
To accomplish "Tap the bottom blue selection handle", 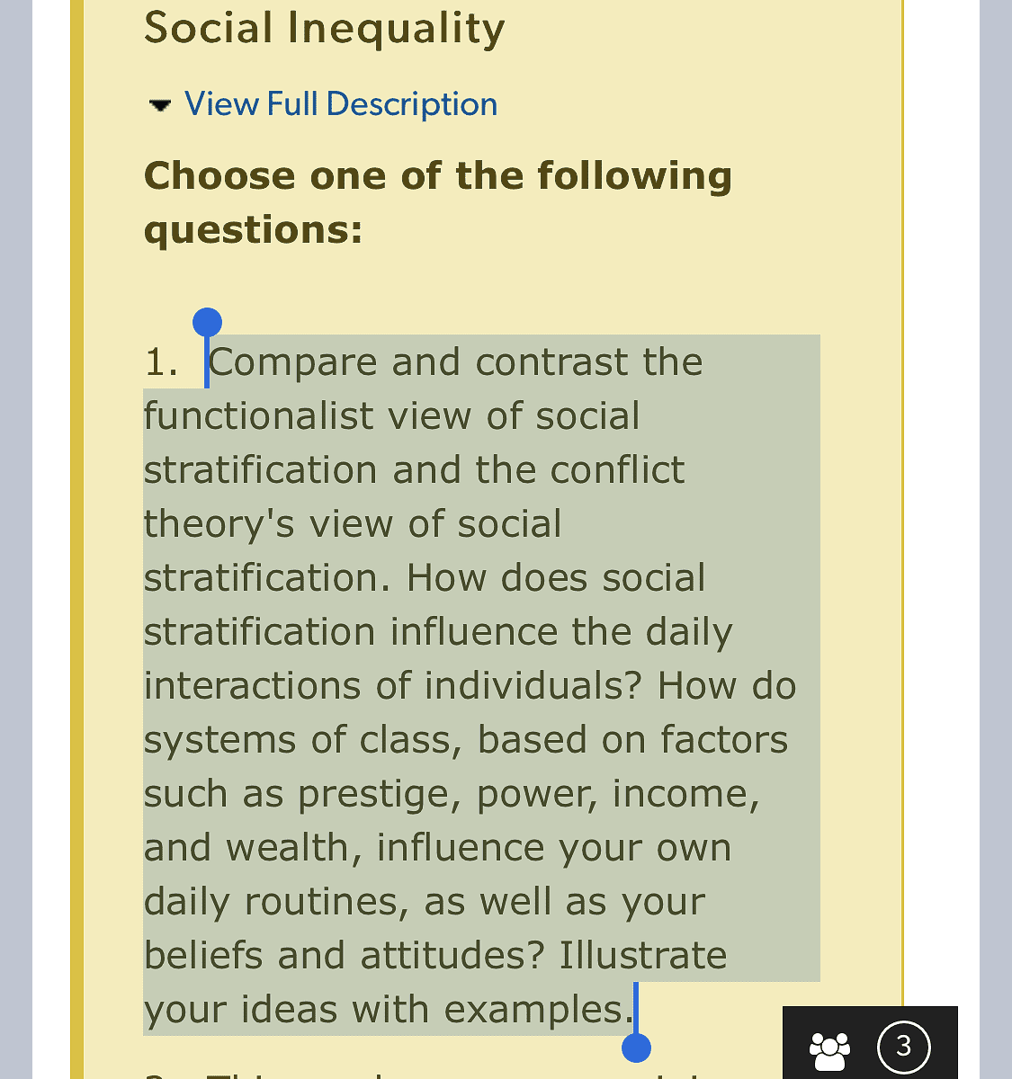I will (636, 1048).
